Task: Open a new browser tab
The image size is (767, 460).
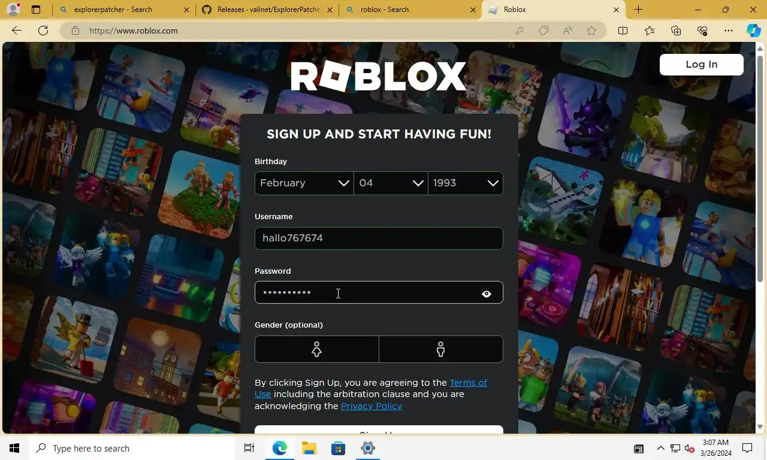Action: point(638,10)
